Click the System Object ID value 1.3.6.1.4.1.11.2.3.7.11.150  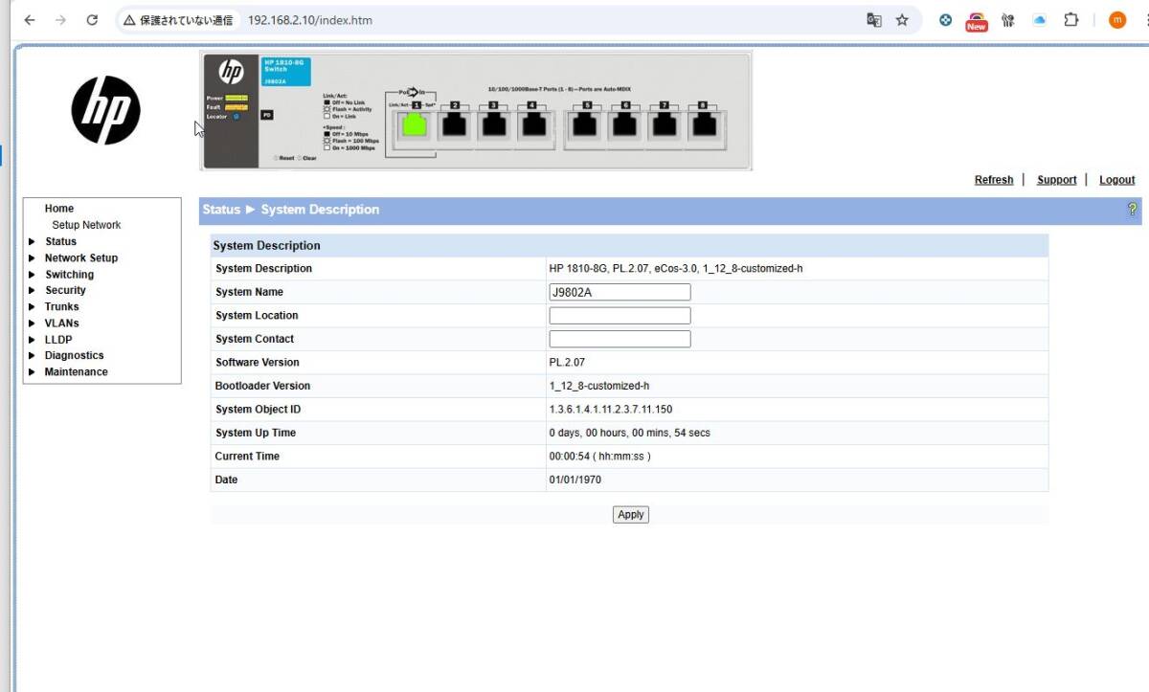611,410
